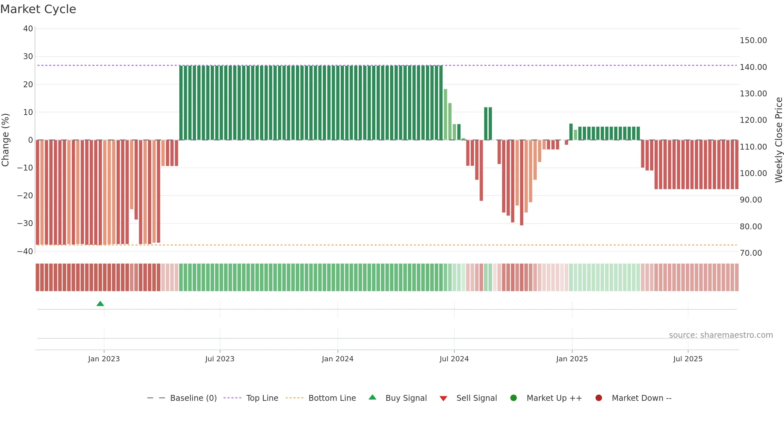Click the purple dotted line legend swatch
The height and width of the screenshot is (441, 784).
pos(232,398)
